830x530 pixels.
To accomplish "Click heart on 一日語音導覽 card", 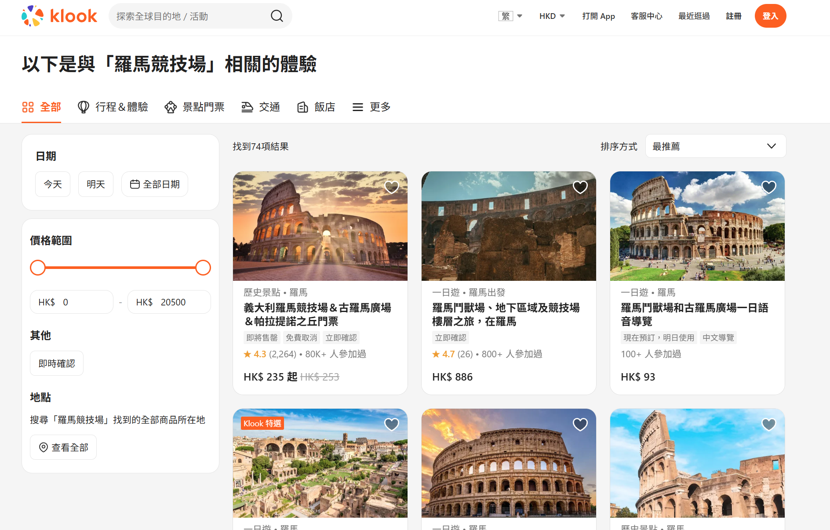I will [768, 187].
